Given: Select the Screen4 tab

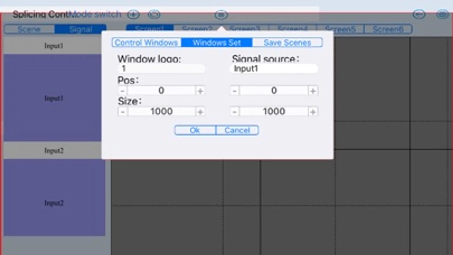Looking at the screenshot, I should (x=292, y=29).
